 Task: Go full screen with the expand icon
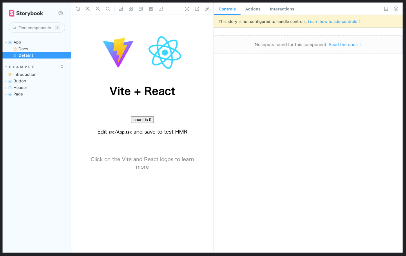click(187, 9)
